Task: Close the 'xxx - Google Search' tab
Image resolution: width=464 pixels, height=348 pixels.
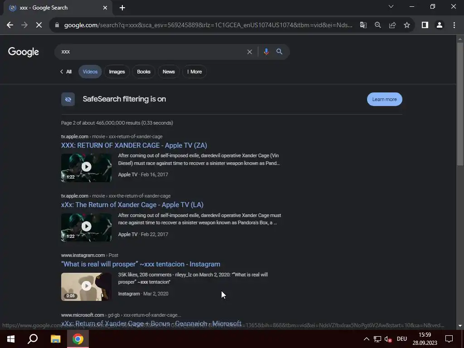Action: (105, 8)
